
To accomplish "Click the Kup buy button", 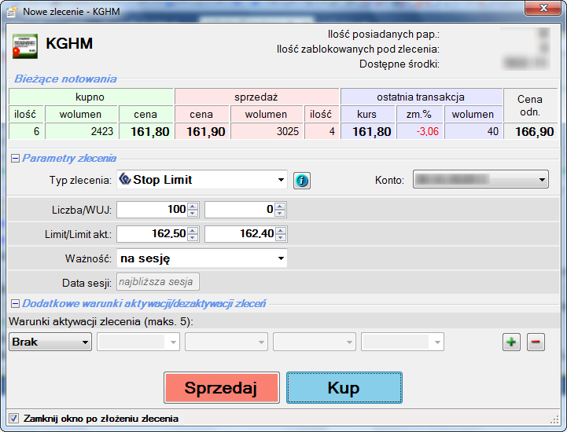I will (344, 387).
